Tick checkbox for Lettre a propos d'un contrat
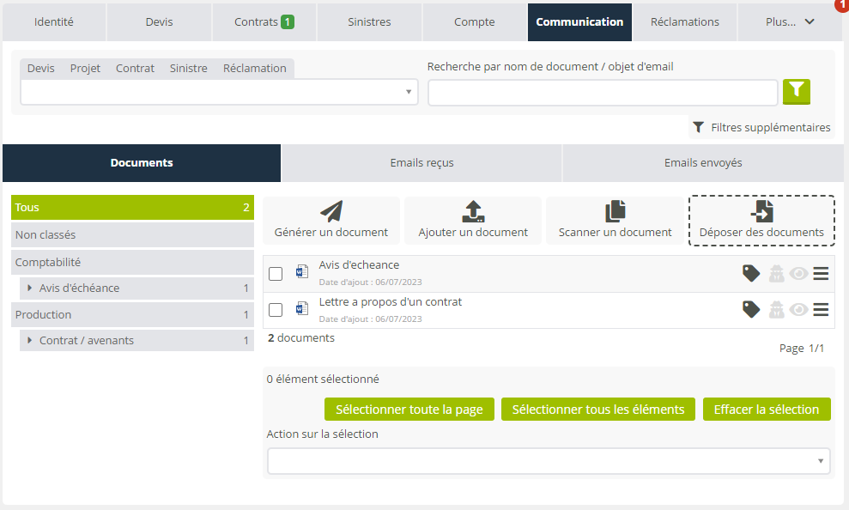Screen dimensions: 849x510 tap(276, 310)
